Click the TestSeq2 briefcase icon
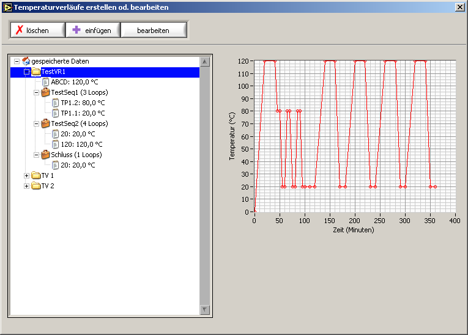The height and width of the screenshot is (335, 468). [x=45, y=123]
